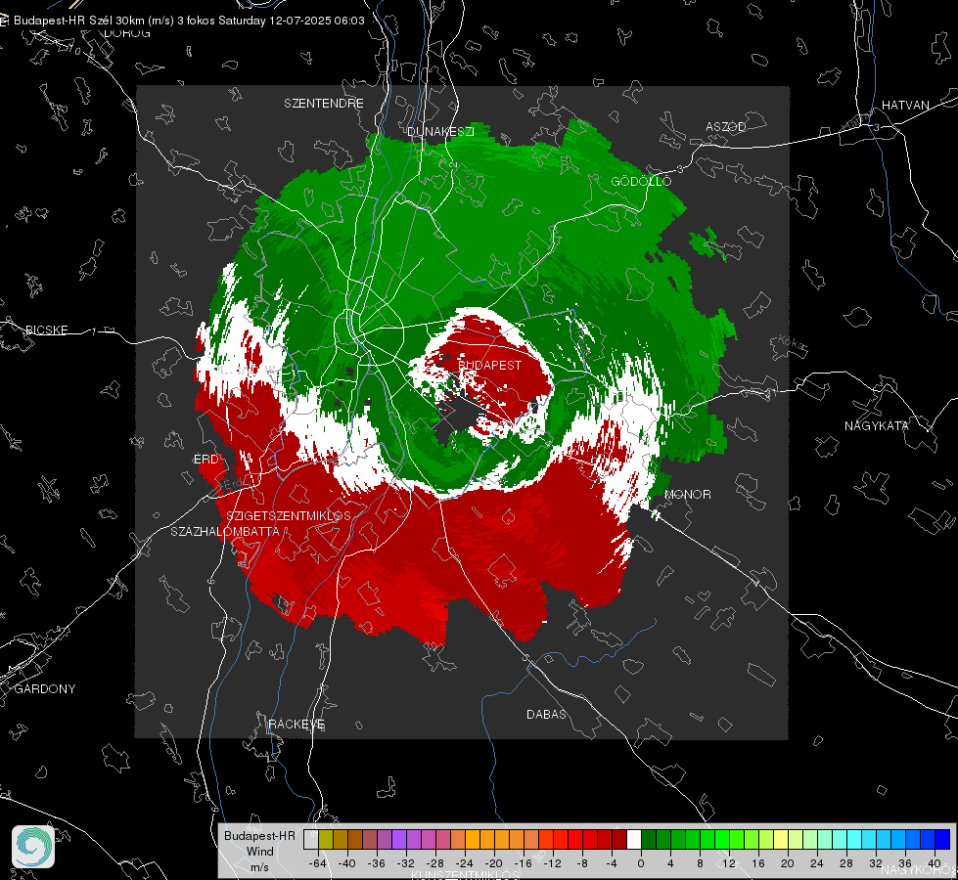The image size is (958, 880).
Task: Click the SZENTENDRE town label
Action: click(324, 104)
